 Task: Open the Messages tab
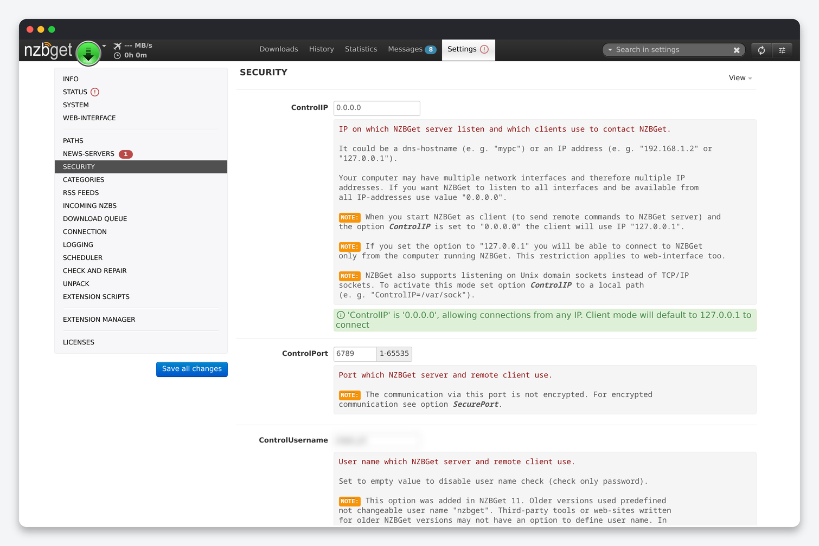click(412, 49)
